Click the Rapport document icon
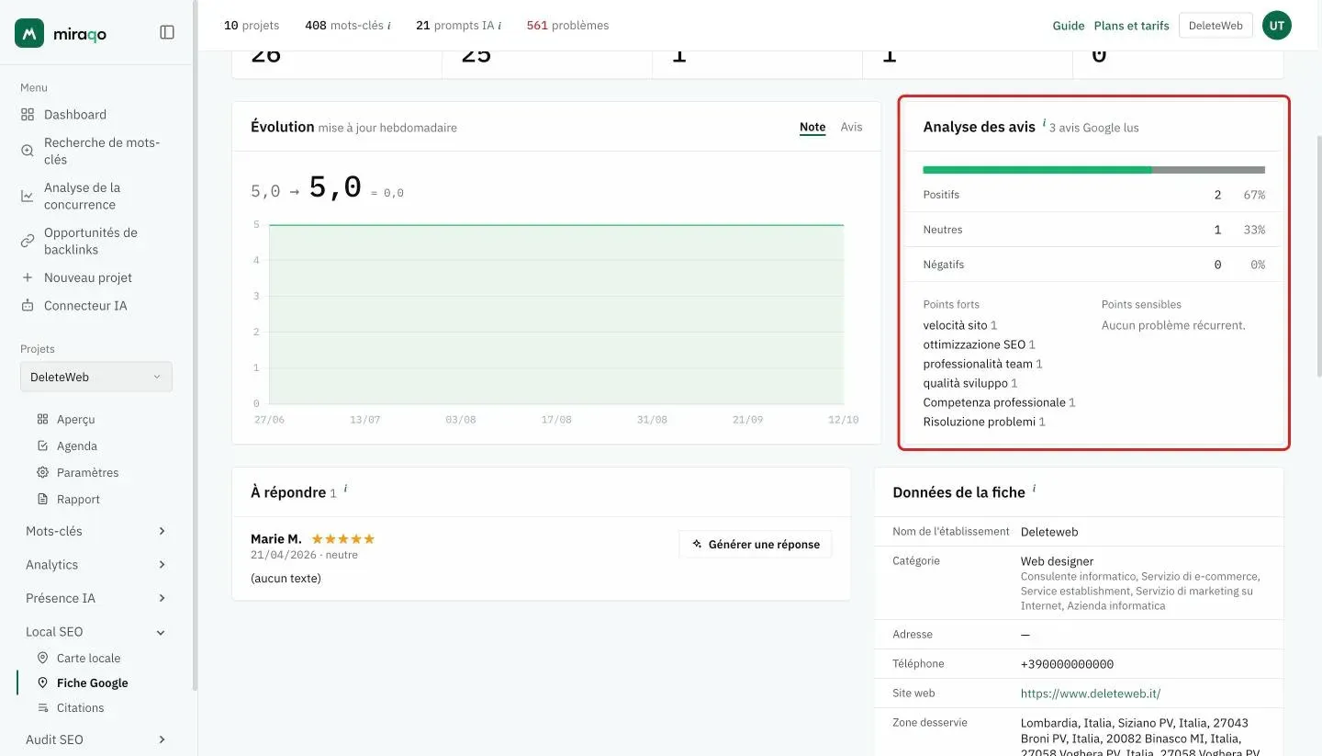 (x=42, y=499)
